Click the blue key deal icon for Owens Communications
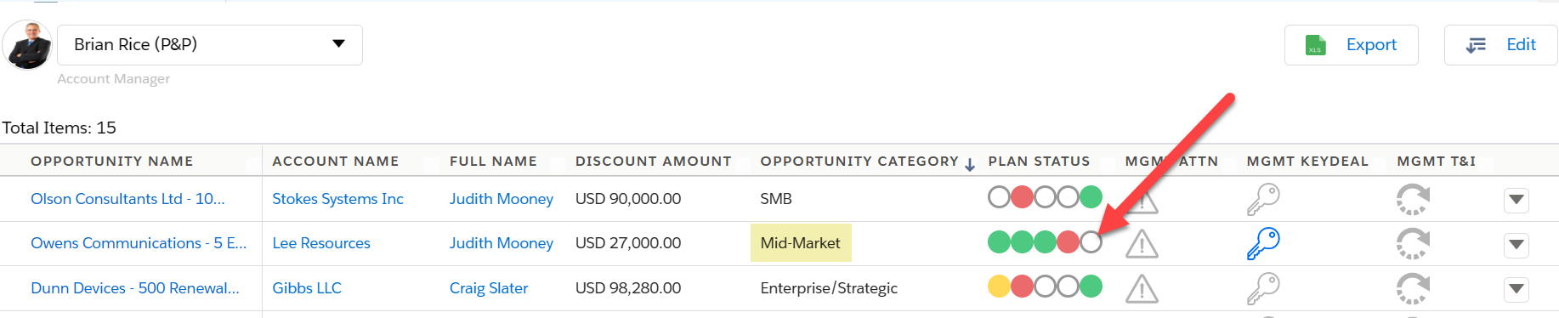The image size is (1559, 318). pyautogui.click(x=1263, y=244)
